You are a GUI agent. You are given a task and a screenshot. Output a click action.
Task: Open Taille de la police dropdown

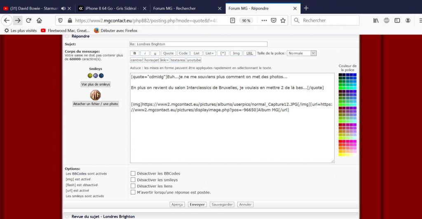click(x=301, y=53)
